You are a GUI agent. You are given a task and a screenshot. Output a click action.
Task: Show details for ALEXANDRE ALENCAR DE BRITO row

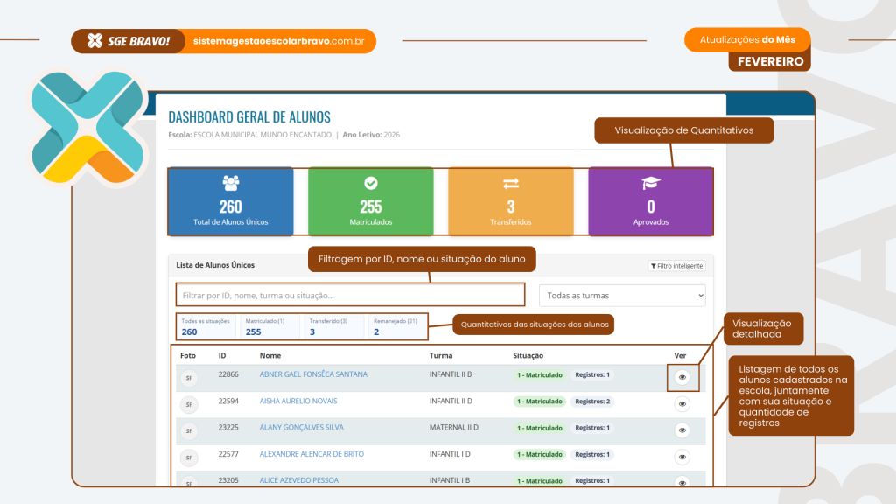tap(683, 457)
